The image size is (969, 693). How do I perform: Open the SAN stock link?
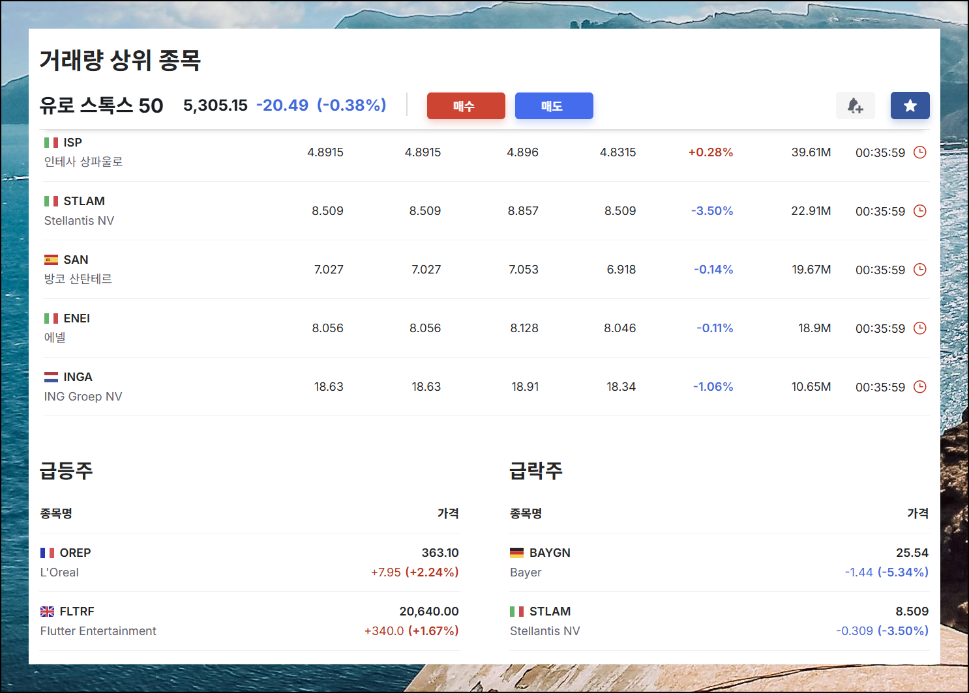[76, 260]
